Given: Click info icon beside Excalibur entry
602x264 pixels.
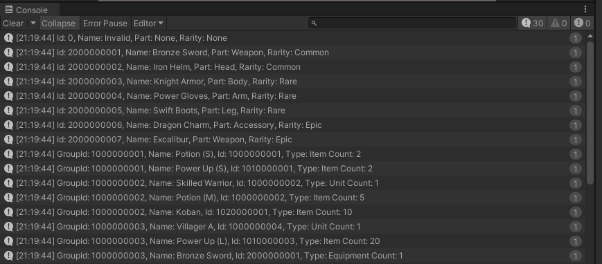Looking at the screenshot, I should pos(8,140).
